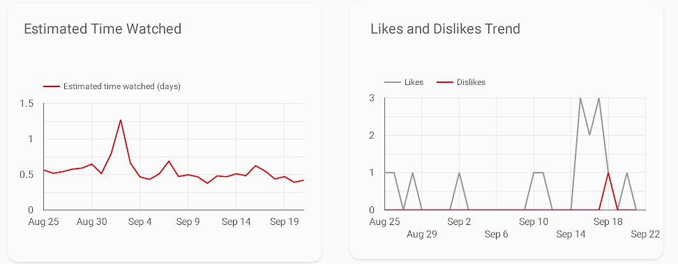Click the 1.5 y-axis value
Screen dimensions: 678x264
27,104
